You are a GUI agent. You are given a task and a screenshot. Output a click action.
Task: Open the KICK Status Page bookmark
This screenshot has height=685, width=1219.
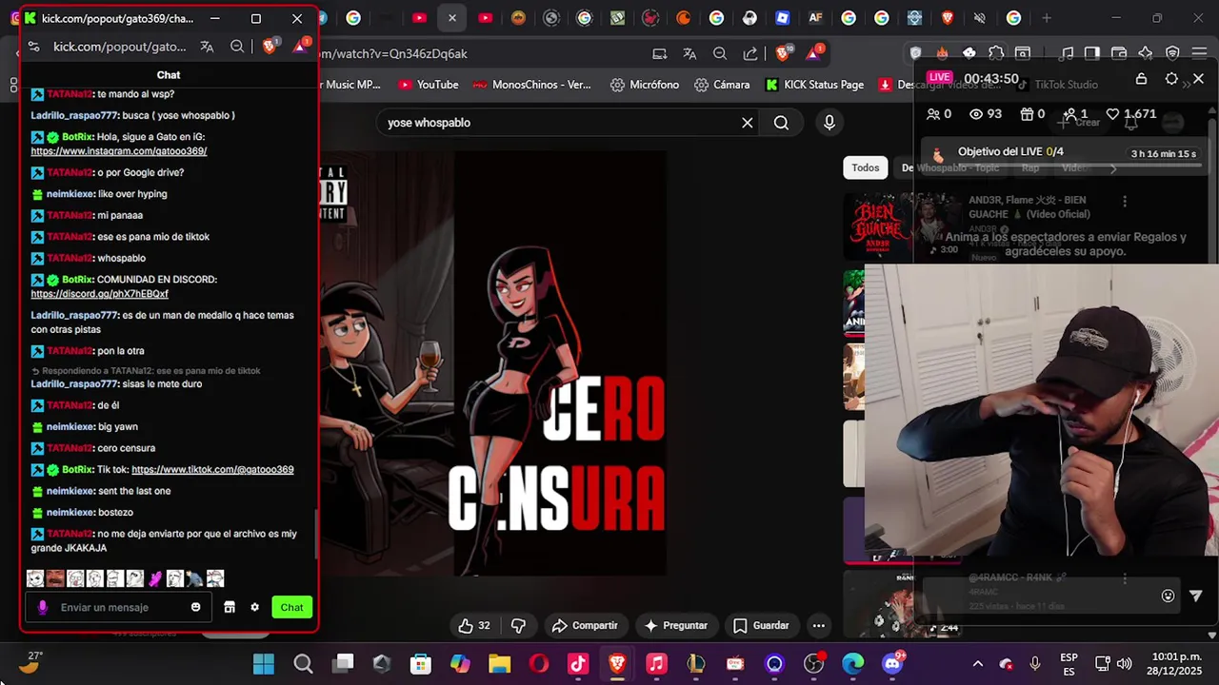(x=814, y=85)
